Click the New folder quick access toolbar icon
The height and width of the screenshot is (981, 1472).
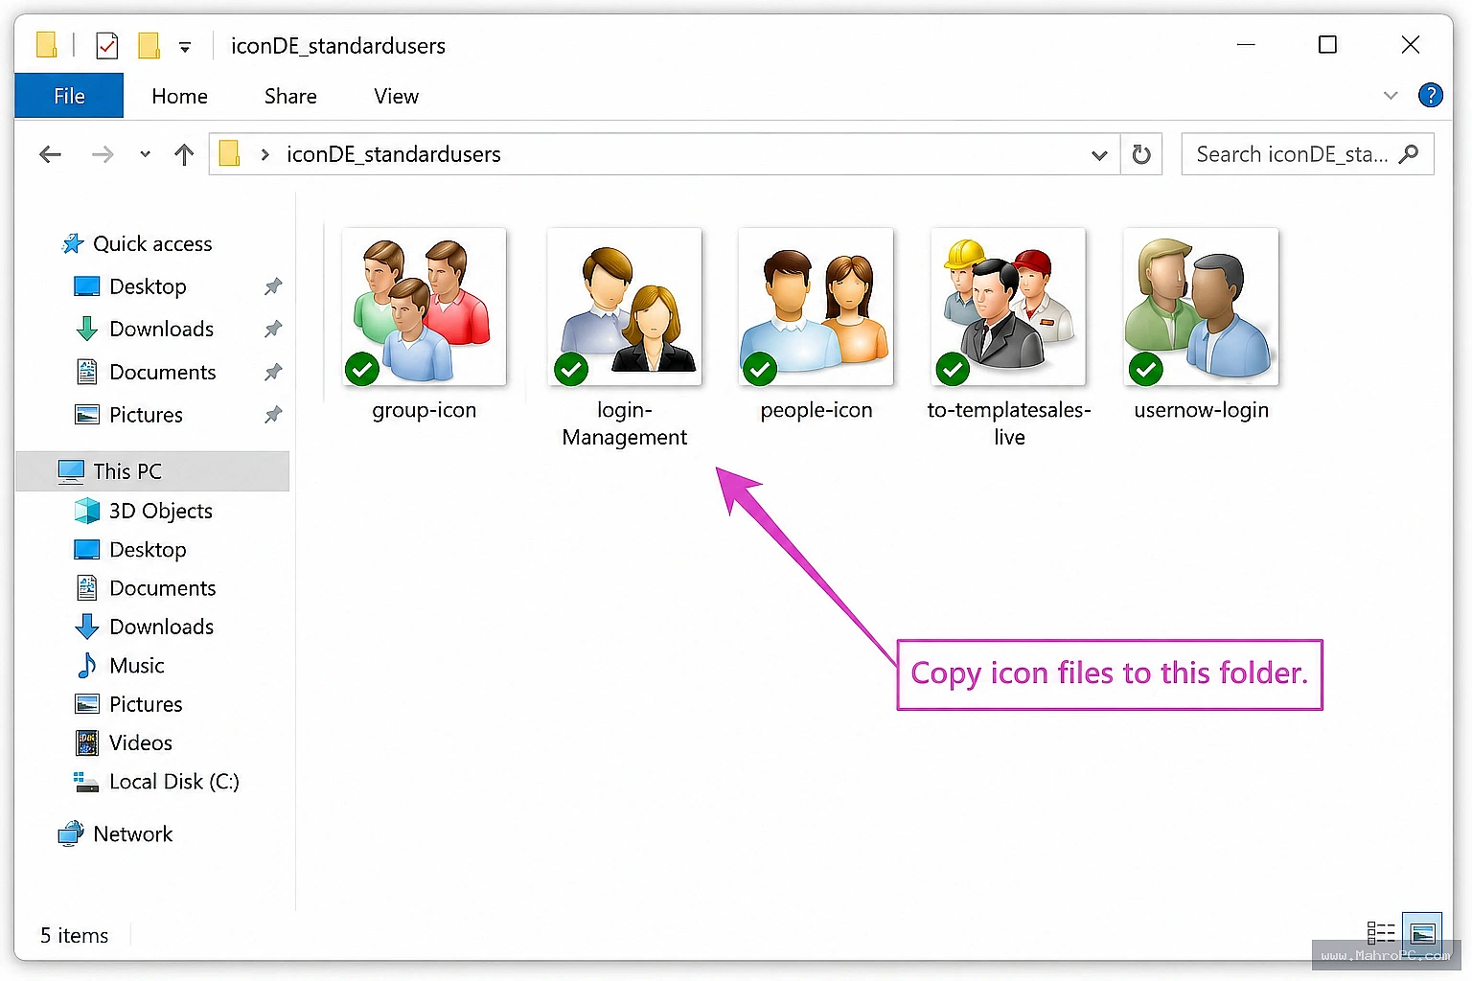click(149, 45)
